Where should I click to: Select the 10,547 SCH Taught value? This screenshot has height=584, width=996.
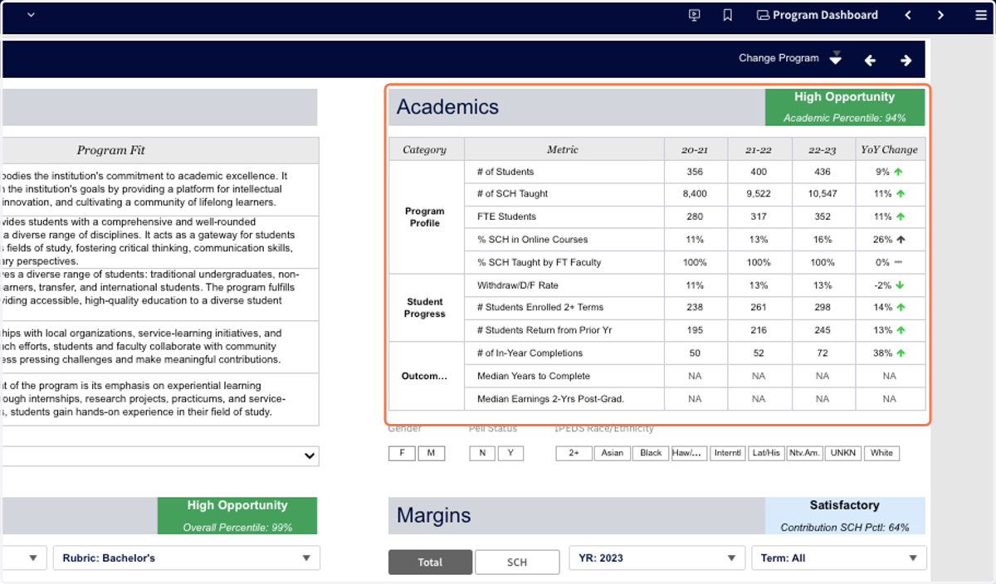[x=823, y=193]
